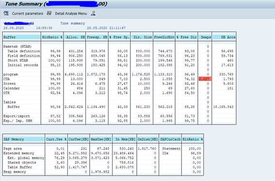Image resolution: width=275 pixels, height=181 pixels.
Task: Click the Current parameters magnifier icon
Action: tap(6, 13)
